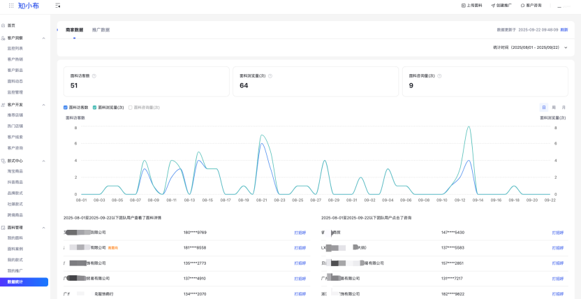Uncheck the 面料访客数 chart checkbox
Screen dimensions: 581x299
(x=66, y=108)
